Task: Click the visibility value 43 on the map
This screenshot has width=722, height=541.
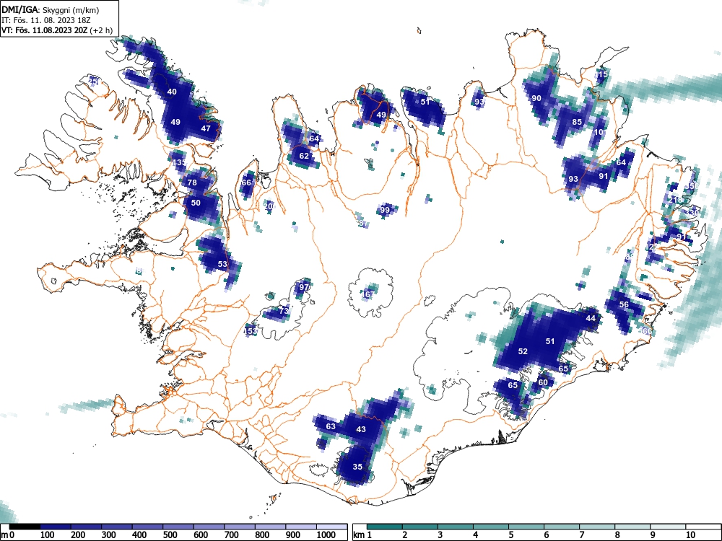Action: point(361,429)
